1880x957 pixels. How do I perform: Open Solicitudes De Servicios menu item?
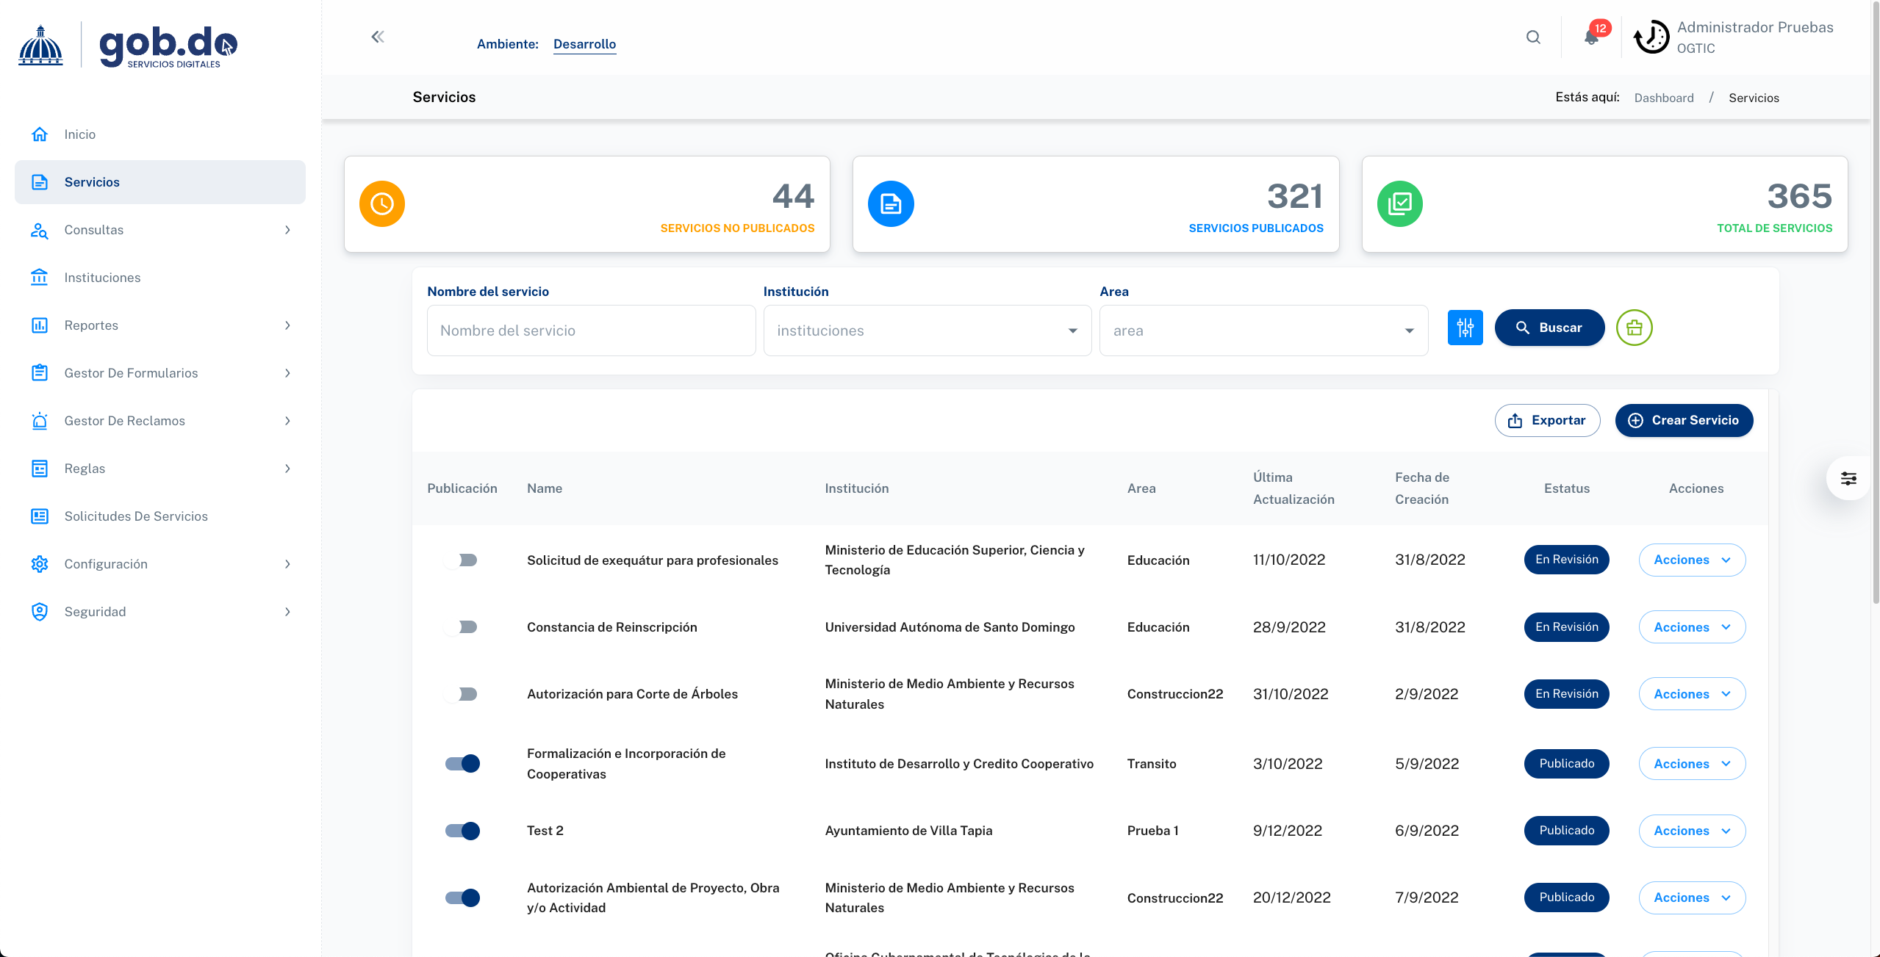(x=160, y=516)
